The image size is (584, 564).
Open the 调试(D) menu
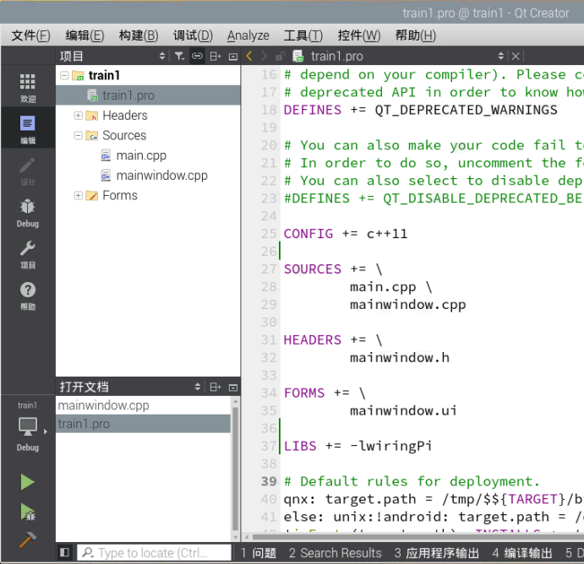click(x=193, y=35)
